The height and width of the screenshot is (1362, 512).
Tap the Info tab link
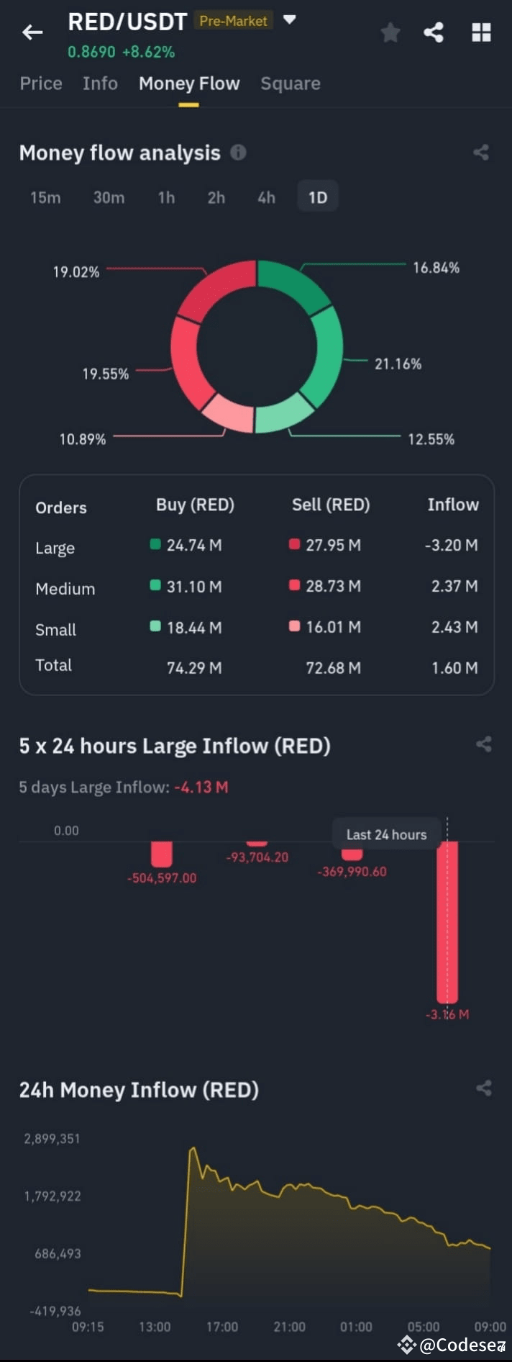(100, 84)
